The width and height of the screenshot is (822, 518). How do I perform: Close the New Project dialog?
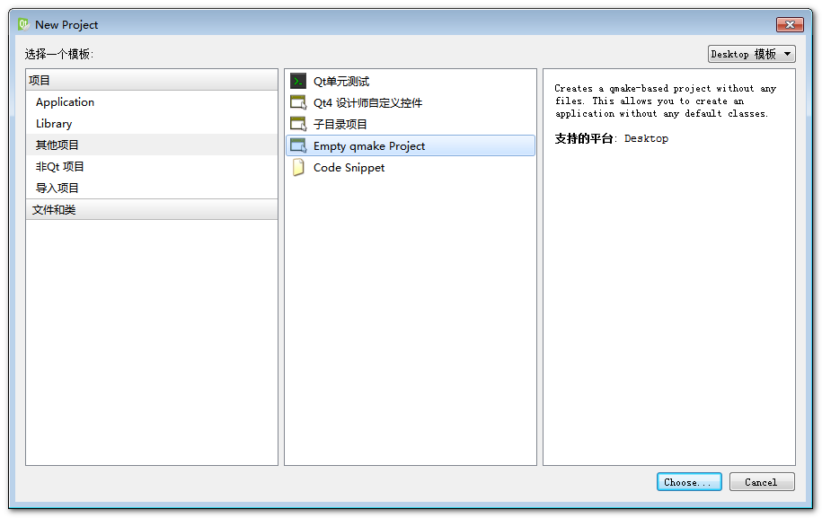[x=790, y=24]
